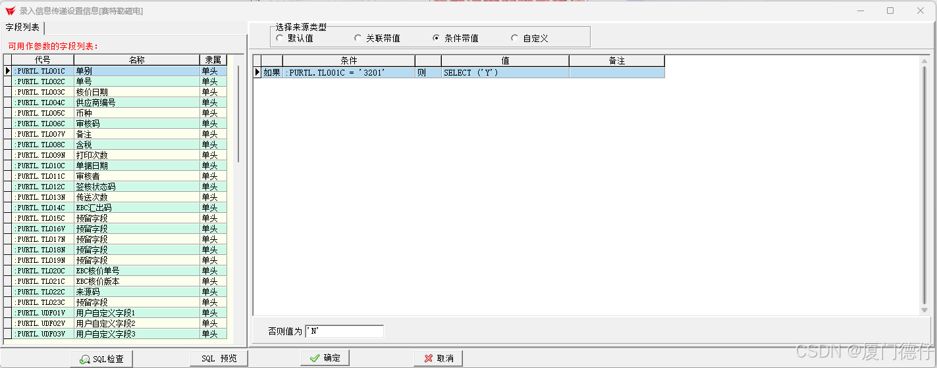
Task: Click the SQL检查 button
Action: pyautogui.click(x=102, y=358)
